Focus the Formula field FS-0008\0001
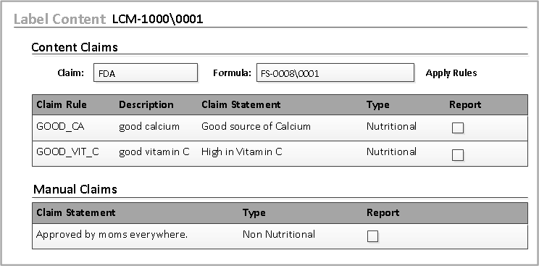539x266 pixels. [x=335, y=72]
